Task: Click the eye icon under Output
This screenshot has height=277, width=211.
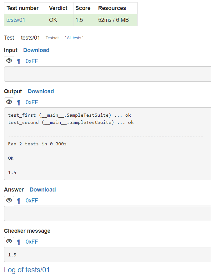Action: 9,102
